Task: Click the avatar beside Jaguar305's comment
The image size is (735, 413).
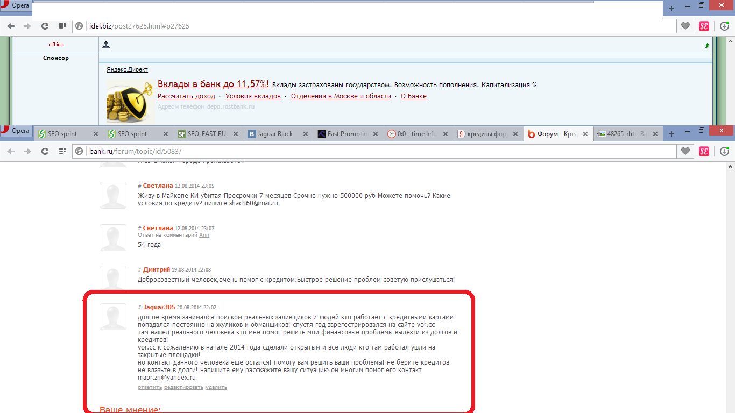Action: click(113, 317)
